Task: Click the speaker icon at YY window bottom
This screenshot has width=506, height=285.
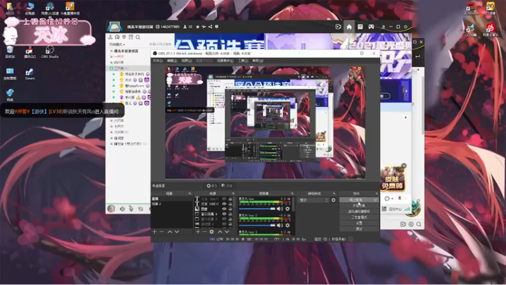Action: tap(122, 209)
